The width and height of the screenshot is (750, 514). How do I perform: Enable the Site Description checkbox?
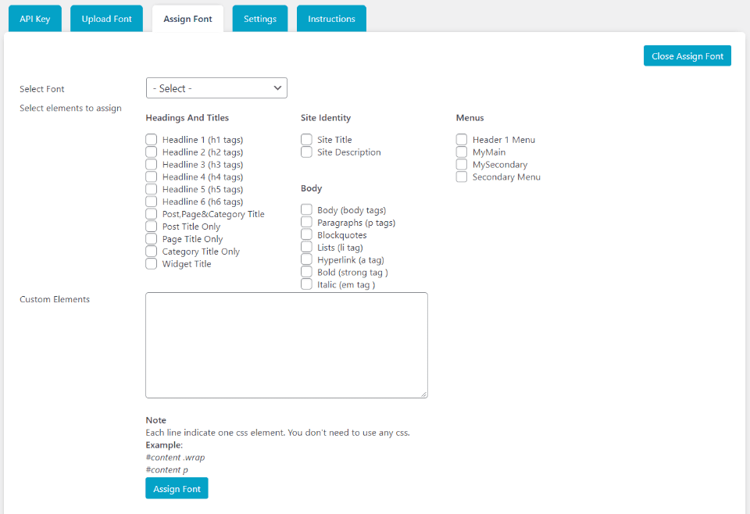coord(307,152)
